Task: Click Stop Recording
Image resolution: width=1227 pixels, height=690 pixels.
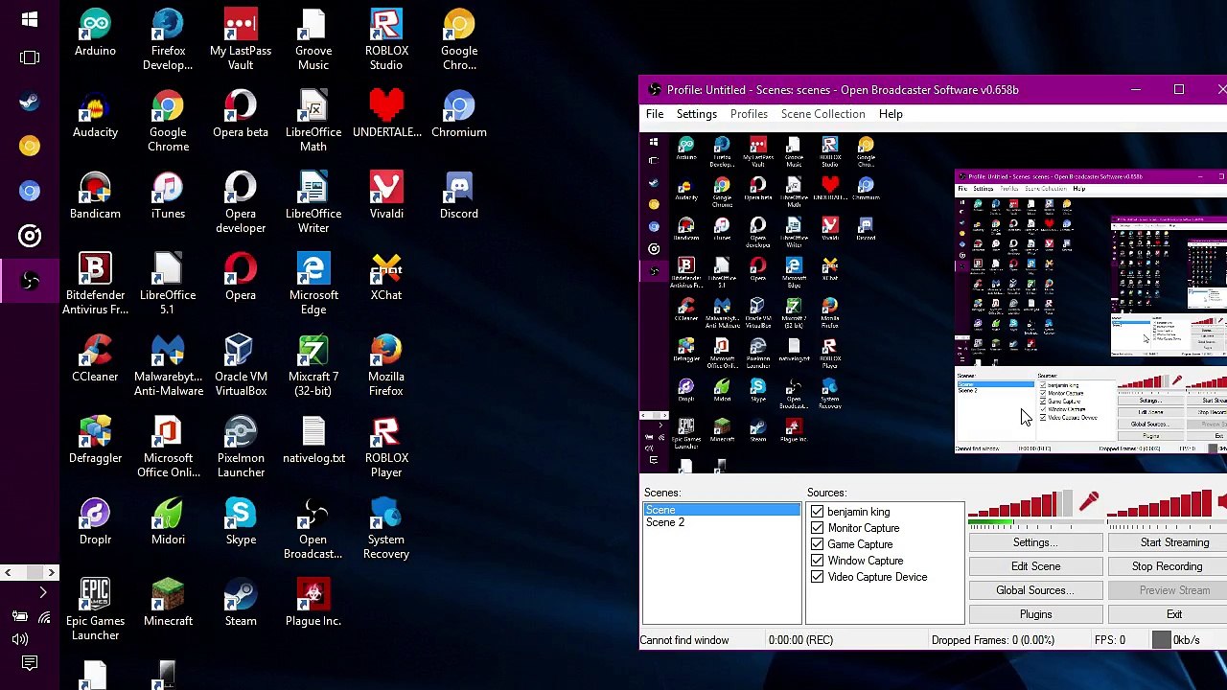Action: [x=1168, y=566]
